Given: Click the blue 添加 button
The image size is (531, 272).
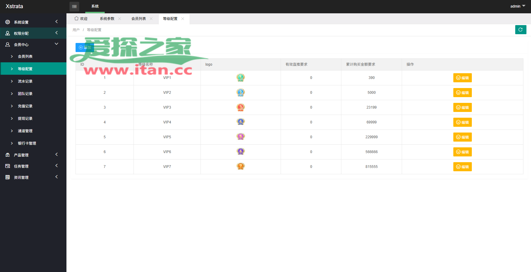Looking at the screenshot, I should (x=85, y=48).
